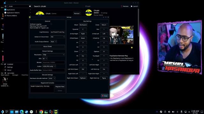Change the L1 key binding button
Screen dimensions: 204x114
104,42
